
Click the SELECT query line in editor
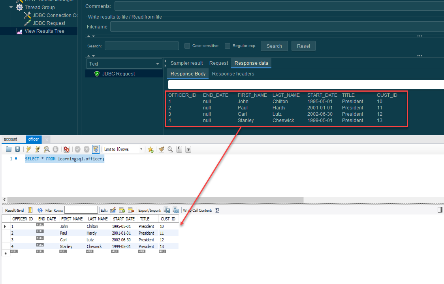(x=64, y=159)
